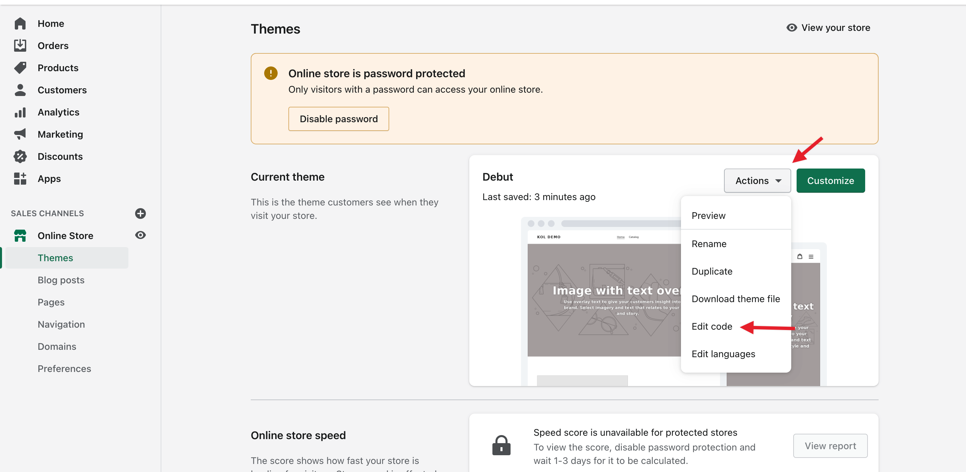This screenshot has height=472, width=966.
Task: Click 'Online store is password protected' heading
Action: (x=376, y=74)
